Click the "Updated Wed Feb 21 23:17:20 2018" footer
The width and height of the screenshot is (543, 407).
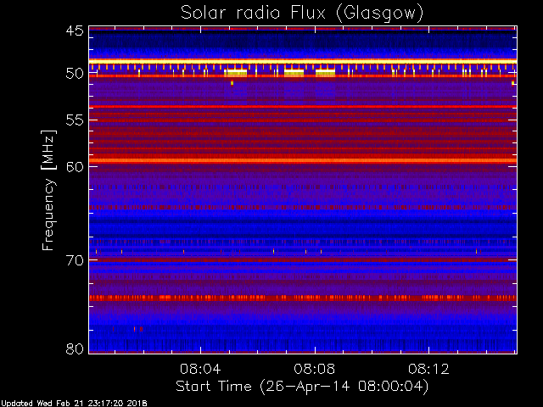[x=74, y=404]
